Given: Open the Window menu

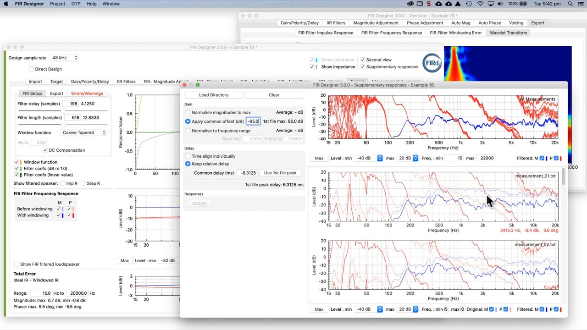Looking at the screenshot, I should (x=111, y=4).
